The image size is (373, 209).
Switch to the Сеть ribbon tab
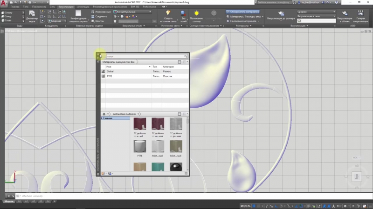(52, 7)
